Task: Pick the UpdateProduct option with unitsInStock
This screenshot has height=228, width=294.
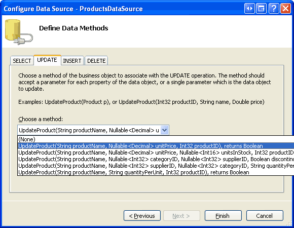Action: (x=156, y=153)
